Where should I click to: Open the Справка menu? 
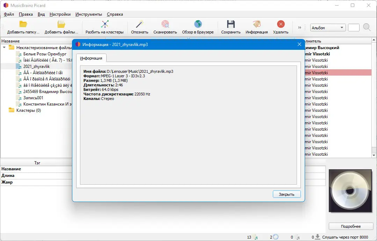[115, 14]
